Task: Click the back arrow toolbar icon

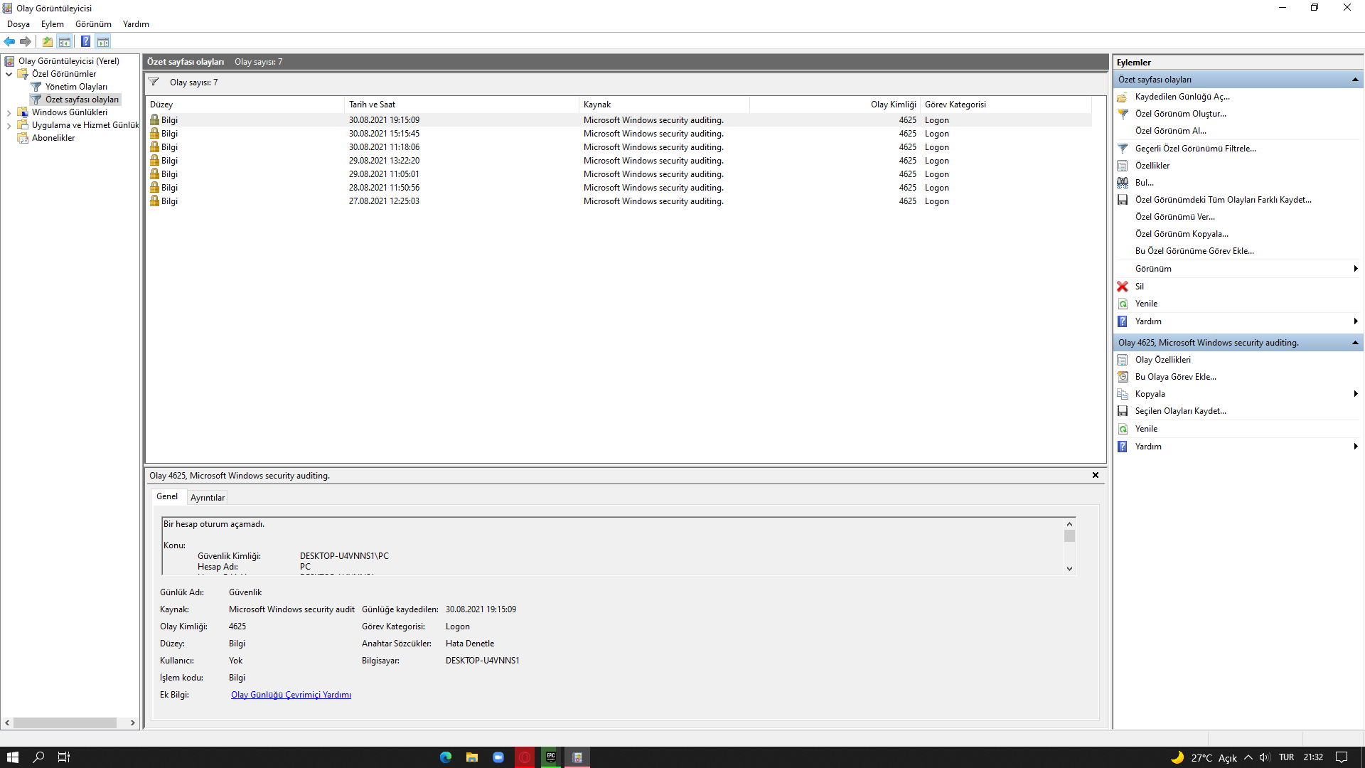Action: (x=9, y=41)
